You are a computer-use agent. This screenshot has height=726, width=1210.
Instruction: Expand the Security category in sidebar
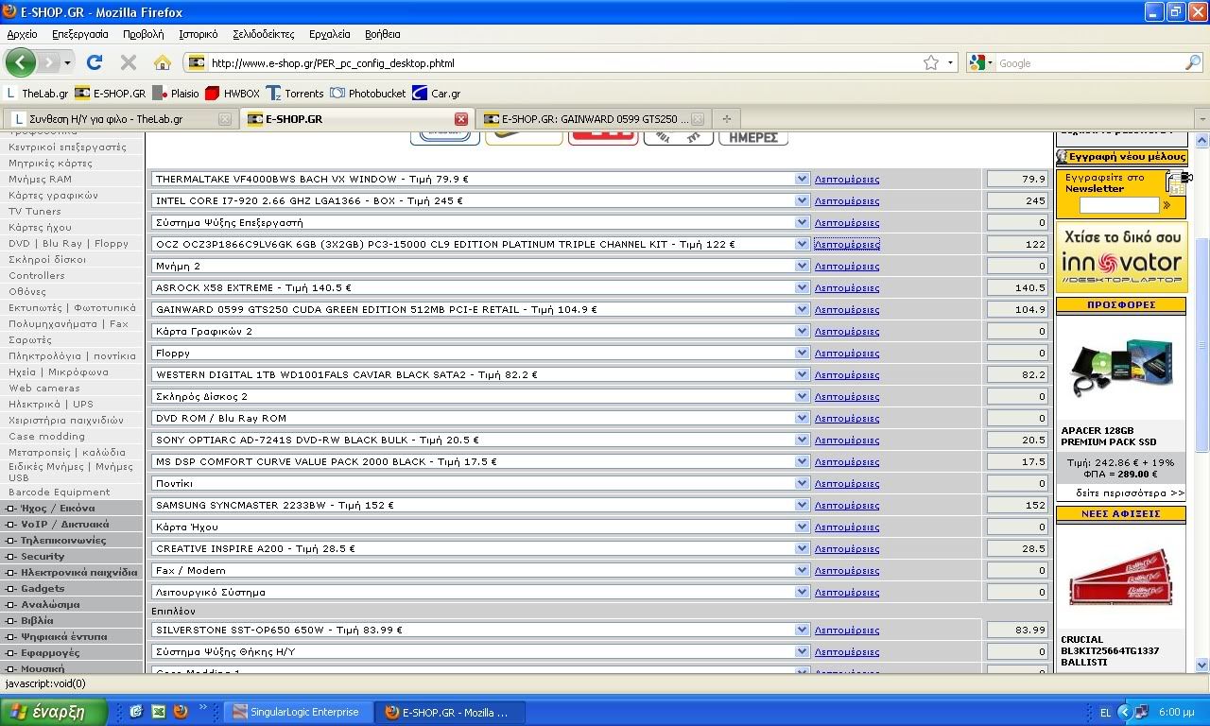pyautogui.click(x=43, y=557)
